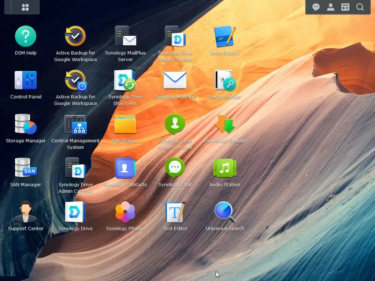Open Synology MailPlus Server
The image size is (375, 281).
click(125, 36)
